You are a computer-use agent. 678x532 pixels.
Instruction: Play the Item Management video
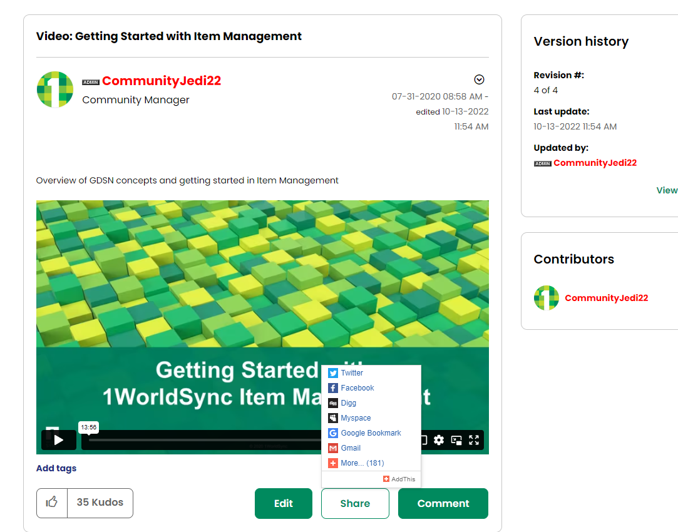(58, 440)
